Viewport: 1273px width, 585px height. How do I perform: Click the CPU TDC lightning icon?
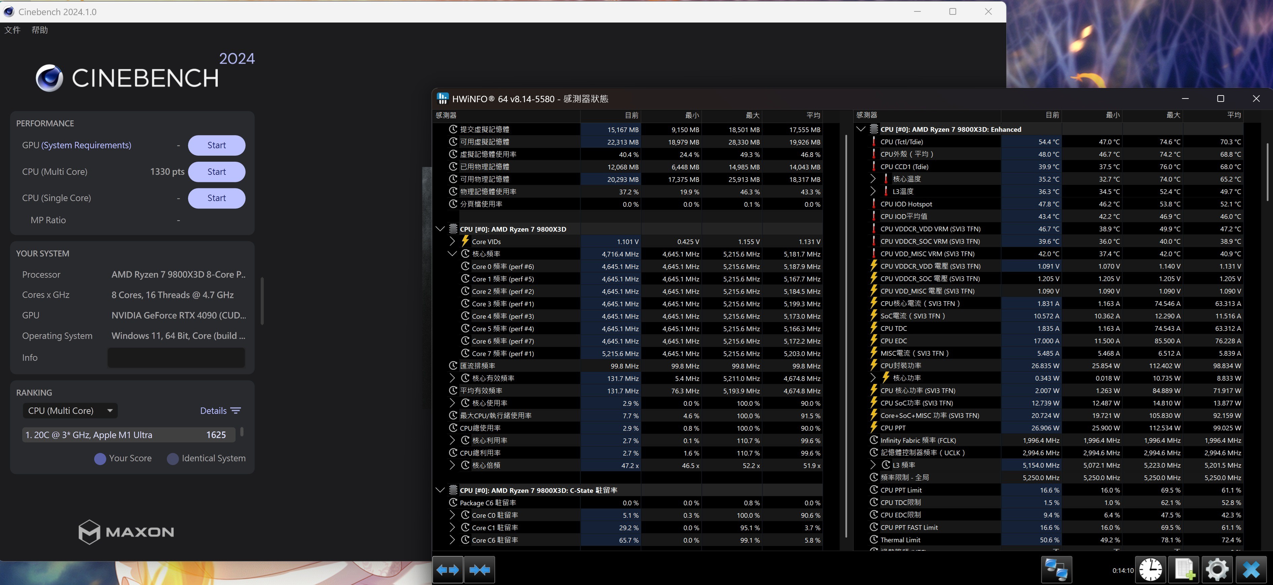pyautogui.click(x=874, y=328)
